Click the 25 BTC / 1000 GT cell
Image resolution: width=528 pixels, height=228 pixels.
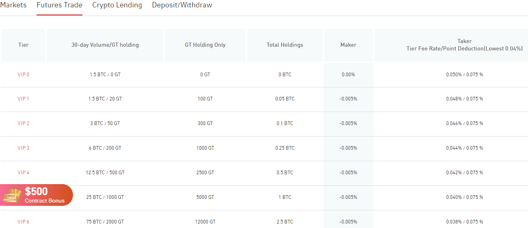105,197
